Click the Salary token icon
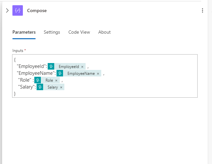212x164 pixels. [x=40, y=87]
